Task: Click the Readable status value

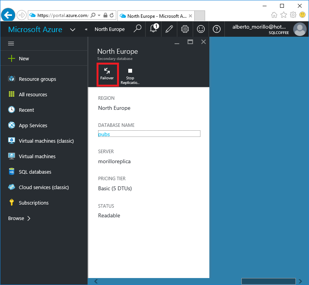Action: coord(109,215)
